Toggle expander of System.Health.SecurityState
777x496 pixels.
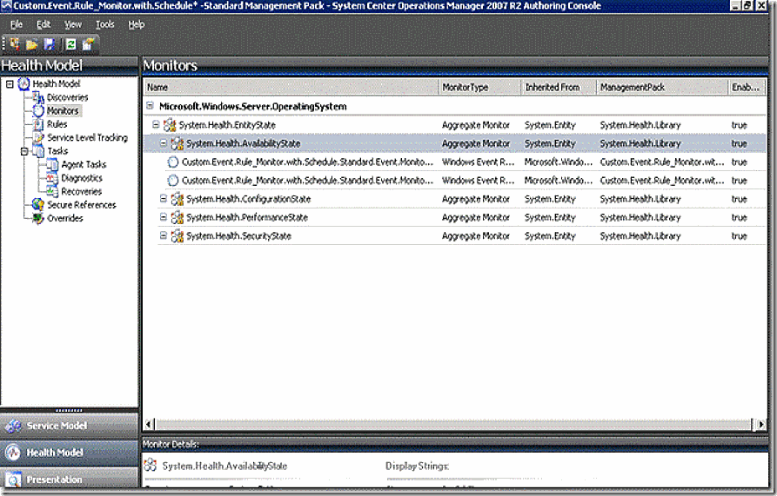tap(163, 235)
